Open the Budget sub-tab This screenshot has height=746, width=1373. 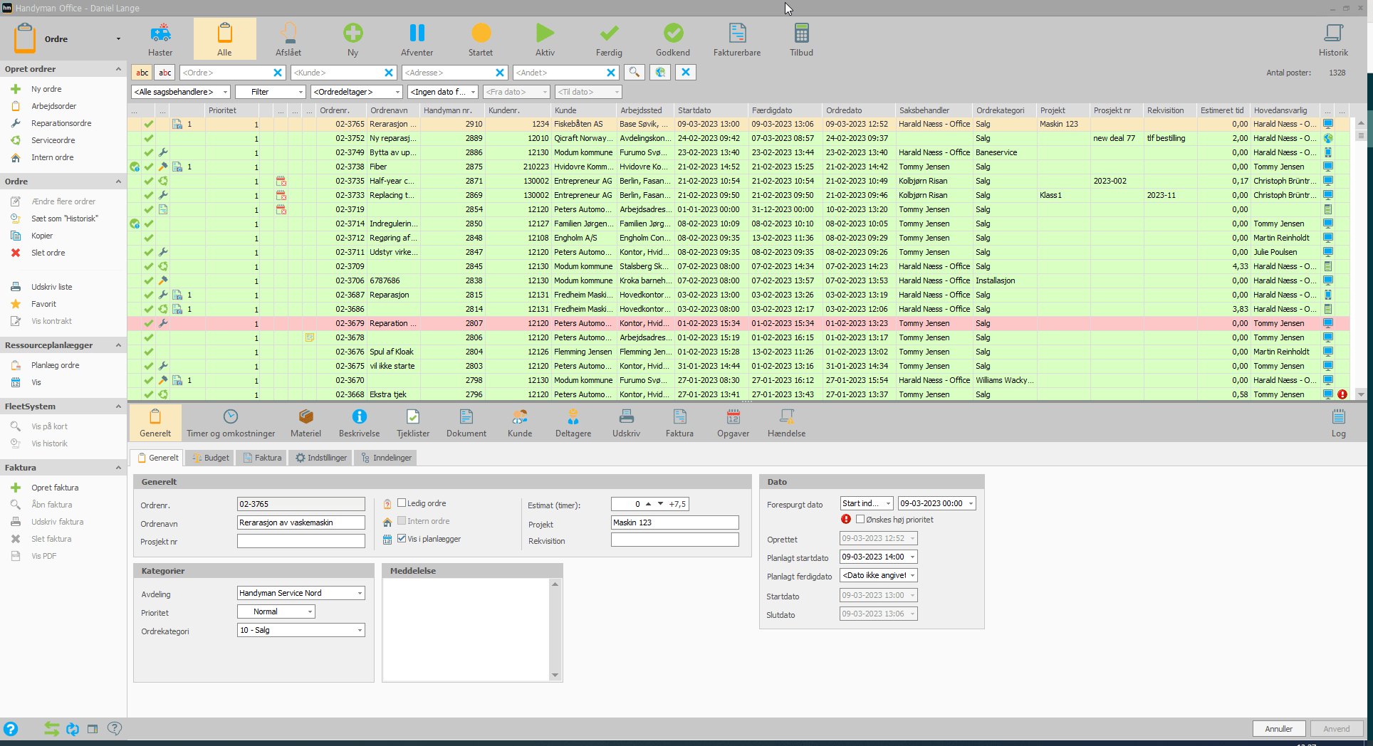pos(209,458)
